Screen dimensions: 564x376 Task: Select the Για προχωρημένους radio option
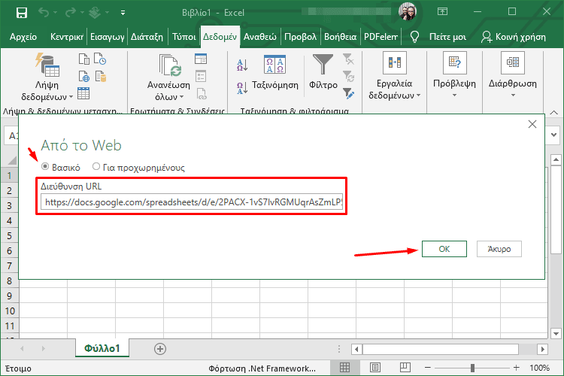coord(96,166)
